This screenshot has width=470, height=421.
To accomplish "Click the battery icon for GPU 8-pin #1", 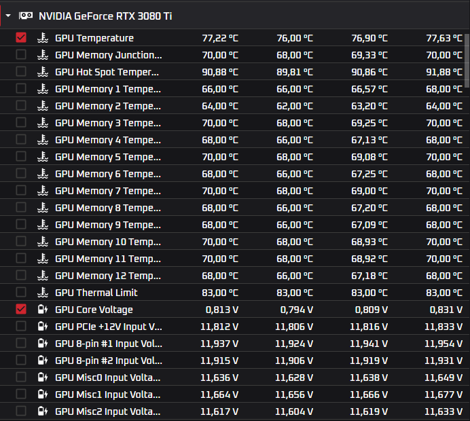I will point(43,344).
